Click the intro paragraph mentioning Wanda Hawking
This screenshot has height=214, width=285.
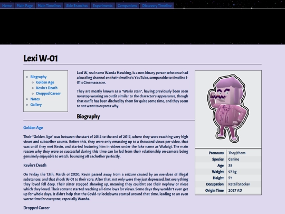click(x=132, y=78)
